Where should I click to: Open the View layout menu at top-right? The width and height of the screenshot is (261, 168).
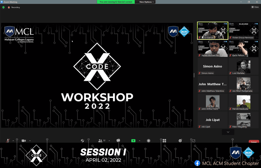(x=255, y=7)
